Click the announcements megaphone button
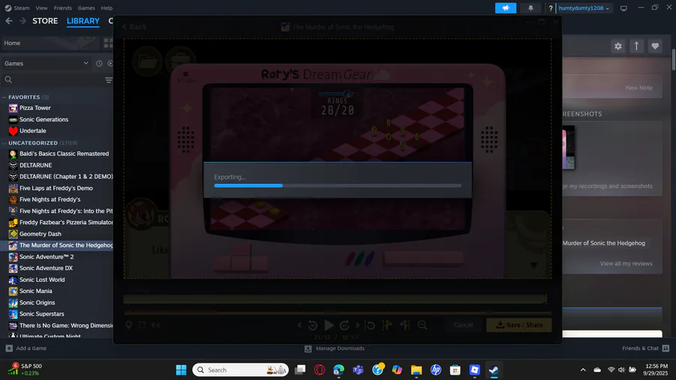Screen dimensions: 676x380 505,8
